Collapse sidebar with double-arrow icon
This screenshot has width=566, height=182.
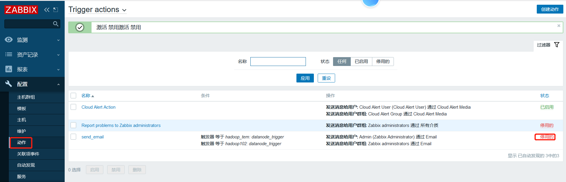[47, 10]
